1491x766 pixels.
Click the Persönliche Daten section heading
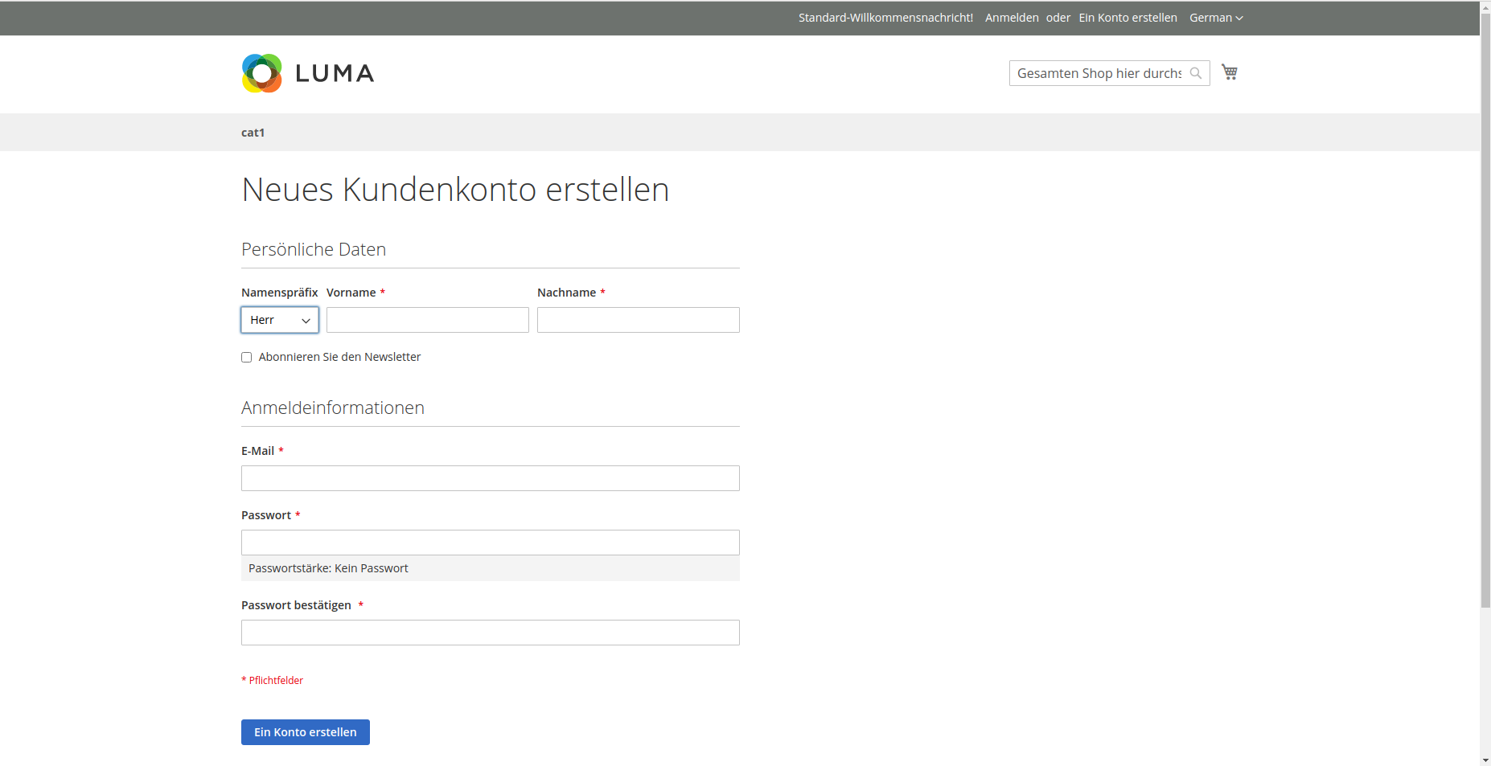[x=314, y=250]
